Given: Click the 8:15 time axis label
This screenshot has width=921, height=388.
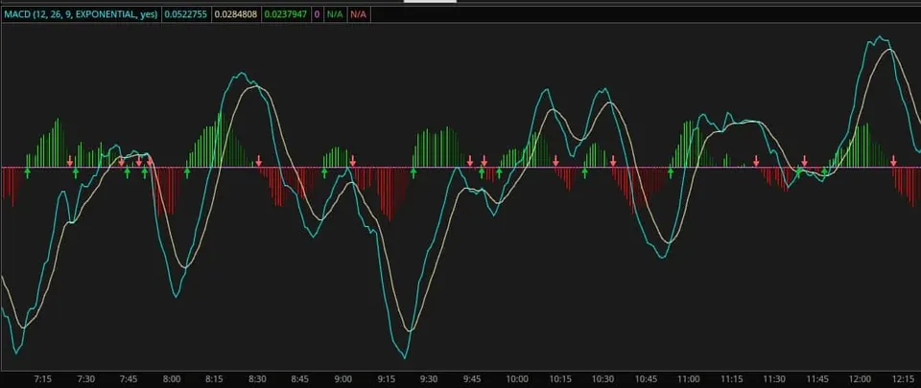Looking at the screenshot, I should click(x=214, y=378).
